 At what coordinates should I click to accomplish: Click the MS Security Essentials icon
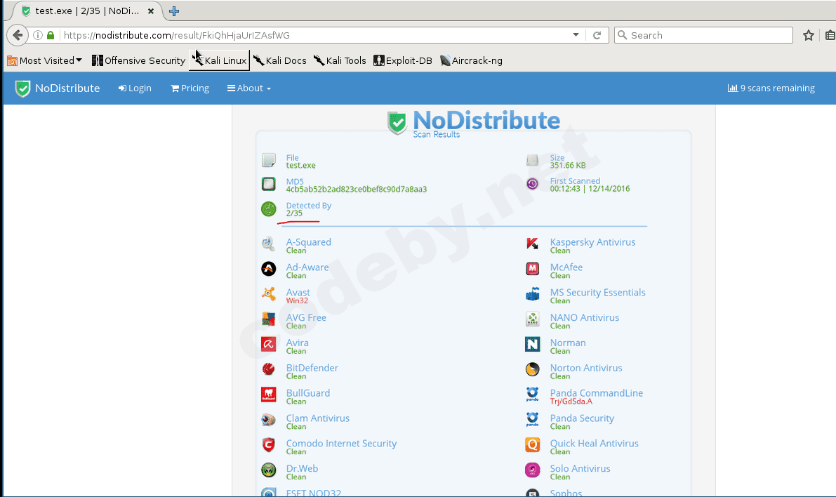point(533,294)
